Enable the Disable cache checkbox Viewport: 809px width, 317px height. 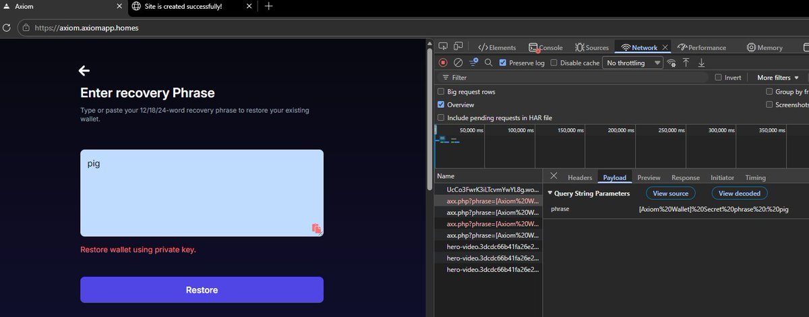point(553,63)
